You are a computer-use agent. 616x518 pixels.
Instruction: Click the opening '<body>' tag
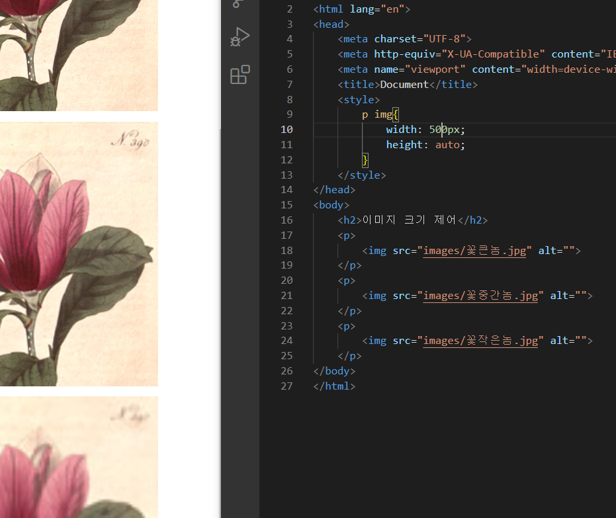pyautogui.click(x=331, y=205)
